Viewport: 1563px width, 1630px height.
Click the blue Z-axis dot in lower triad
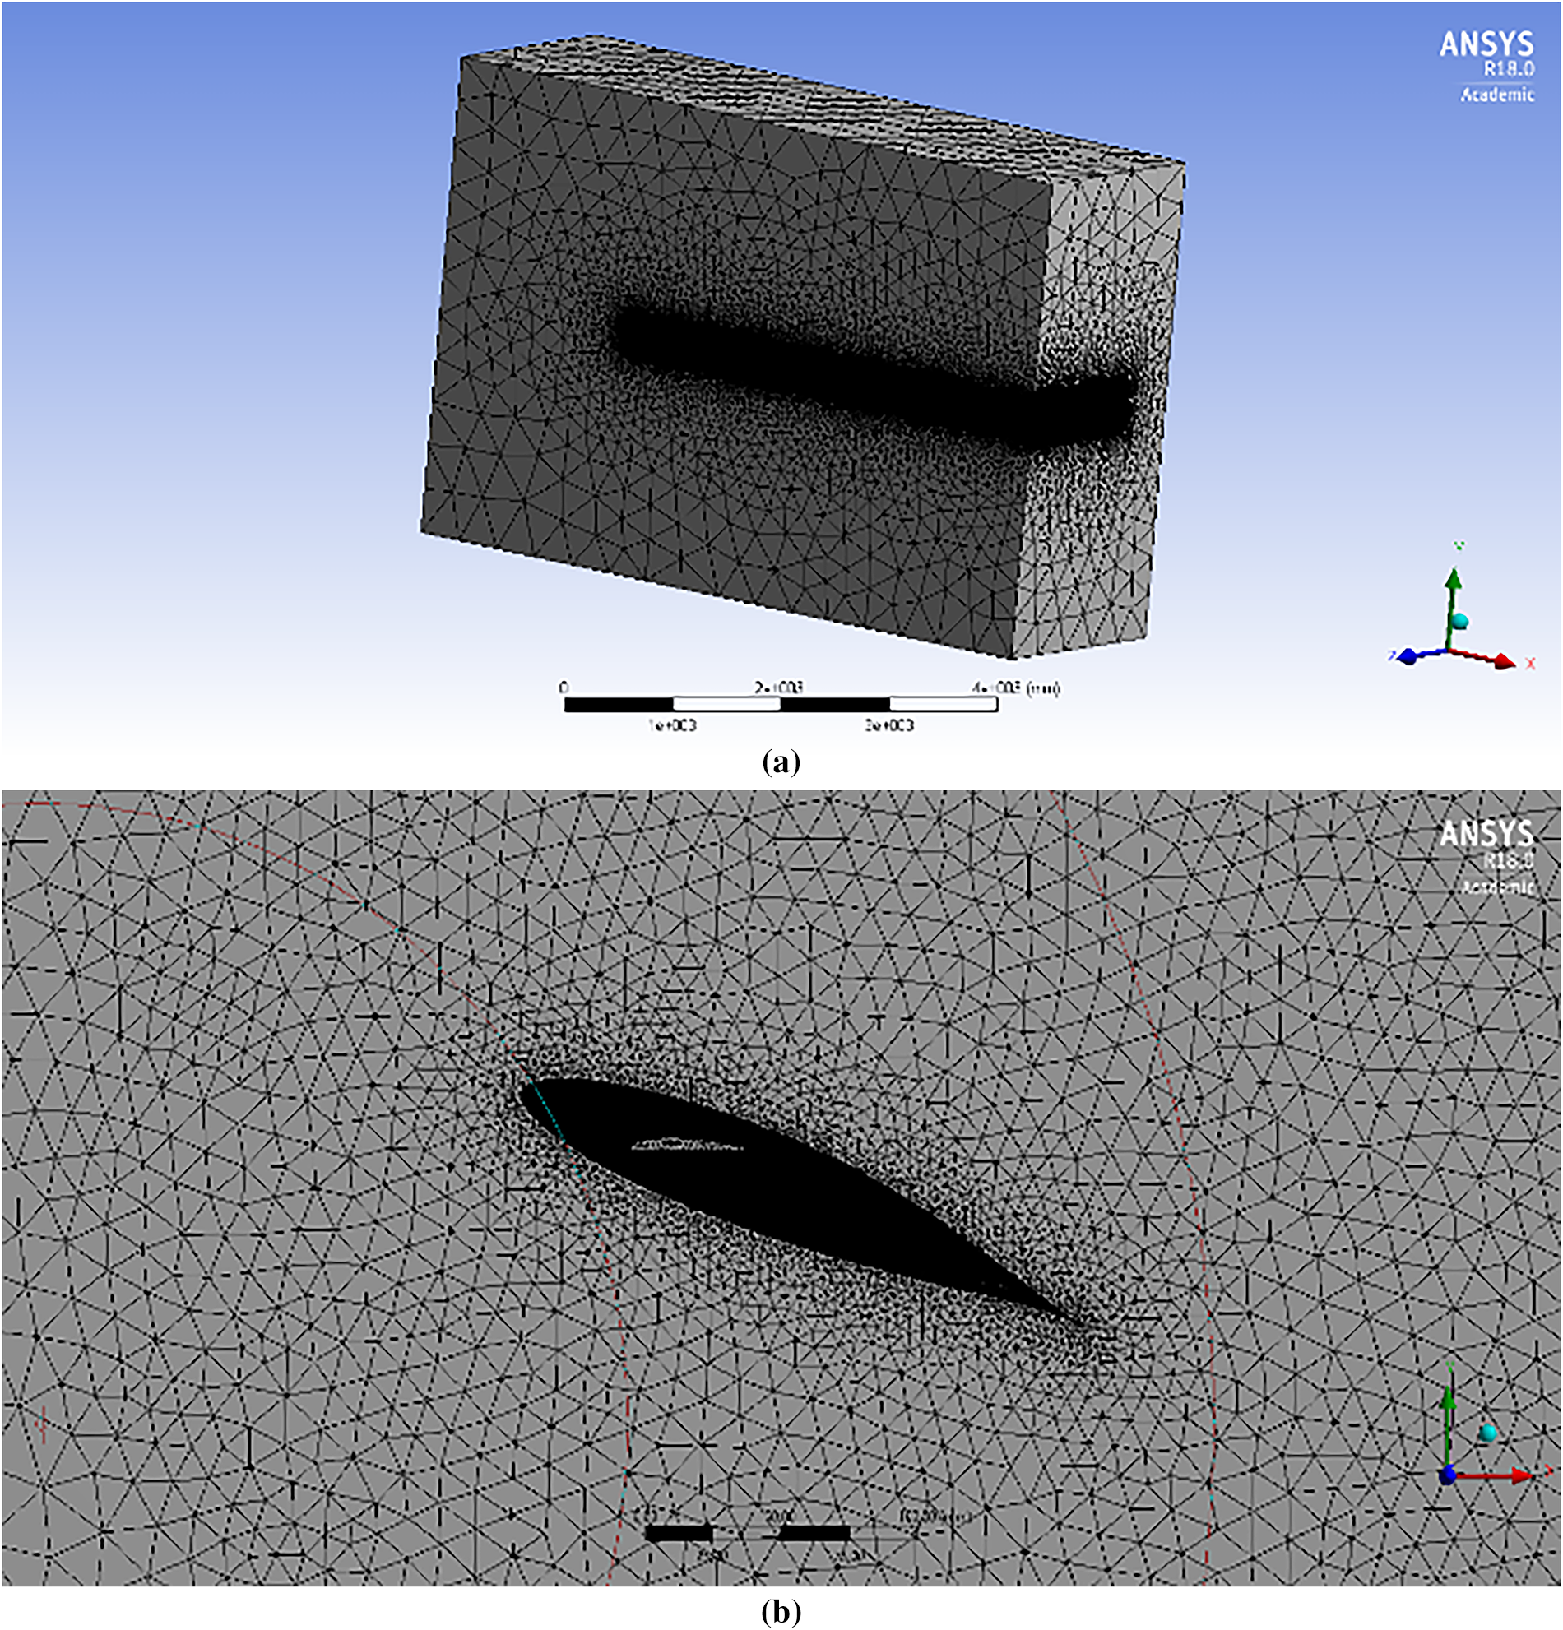tap(1447, 1475)
